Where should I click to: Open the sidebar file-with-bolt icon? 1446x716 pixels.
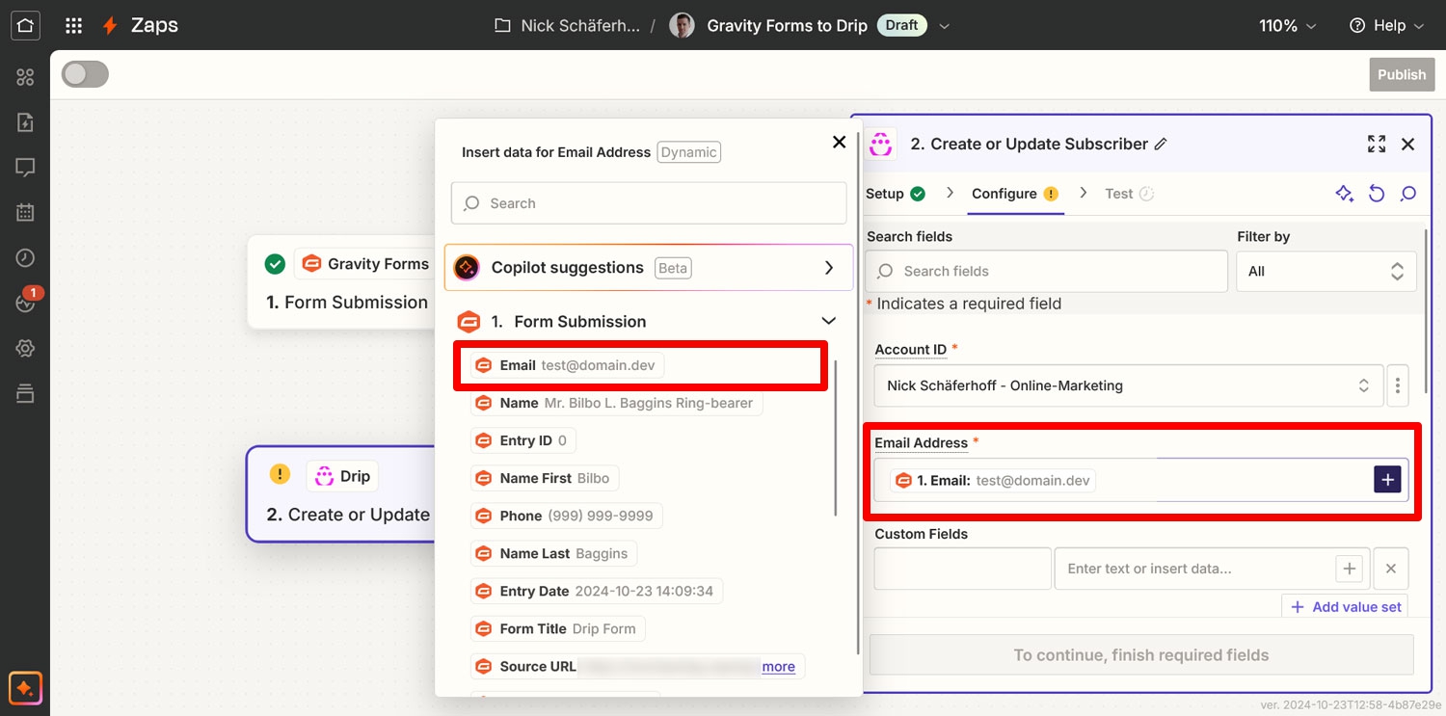pyautogui.click(x=25, y=122)
